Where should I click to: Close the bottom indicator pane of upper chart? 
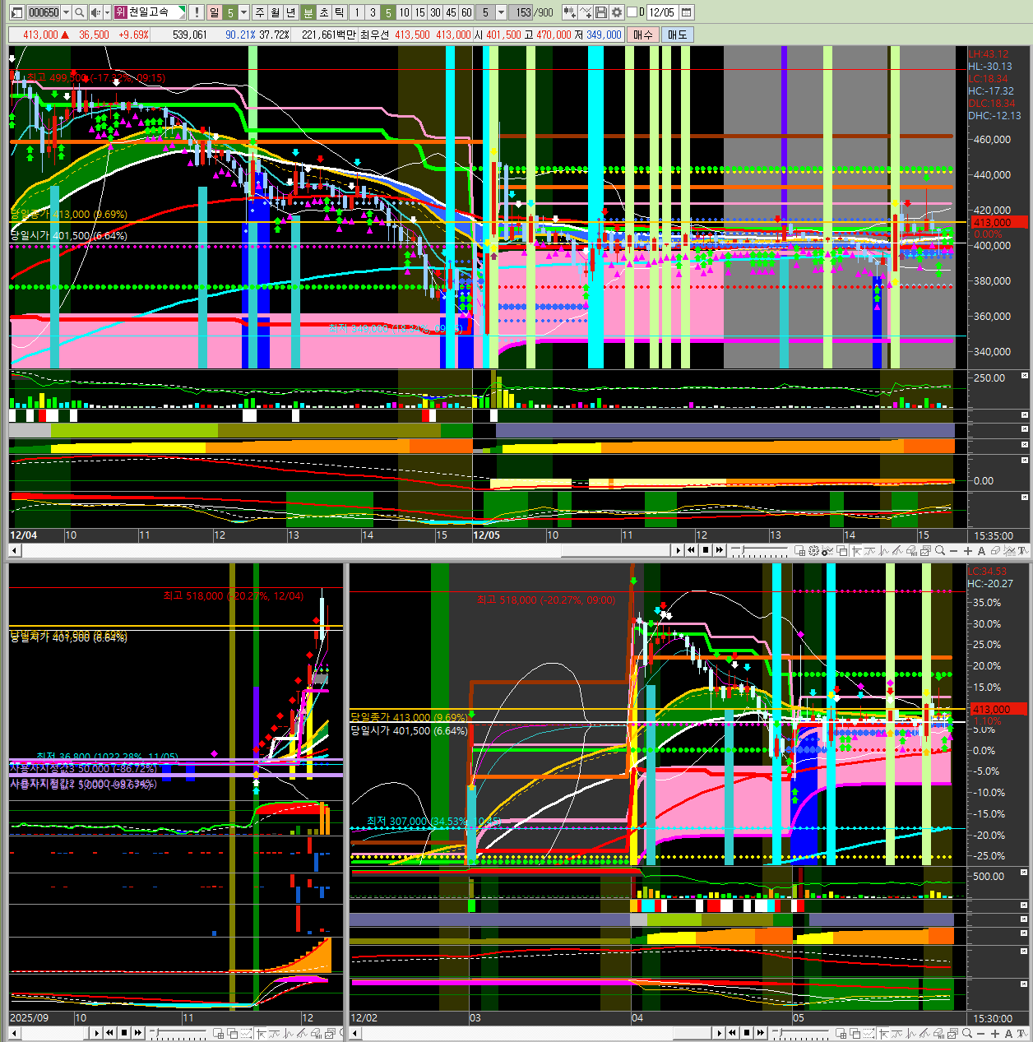pyautogui.click(x=1025, y=498)
